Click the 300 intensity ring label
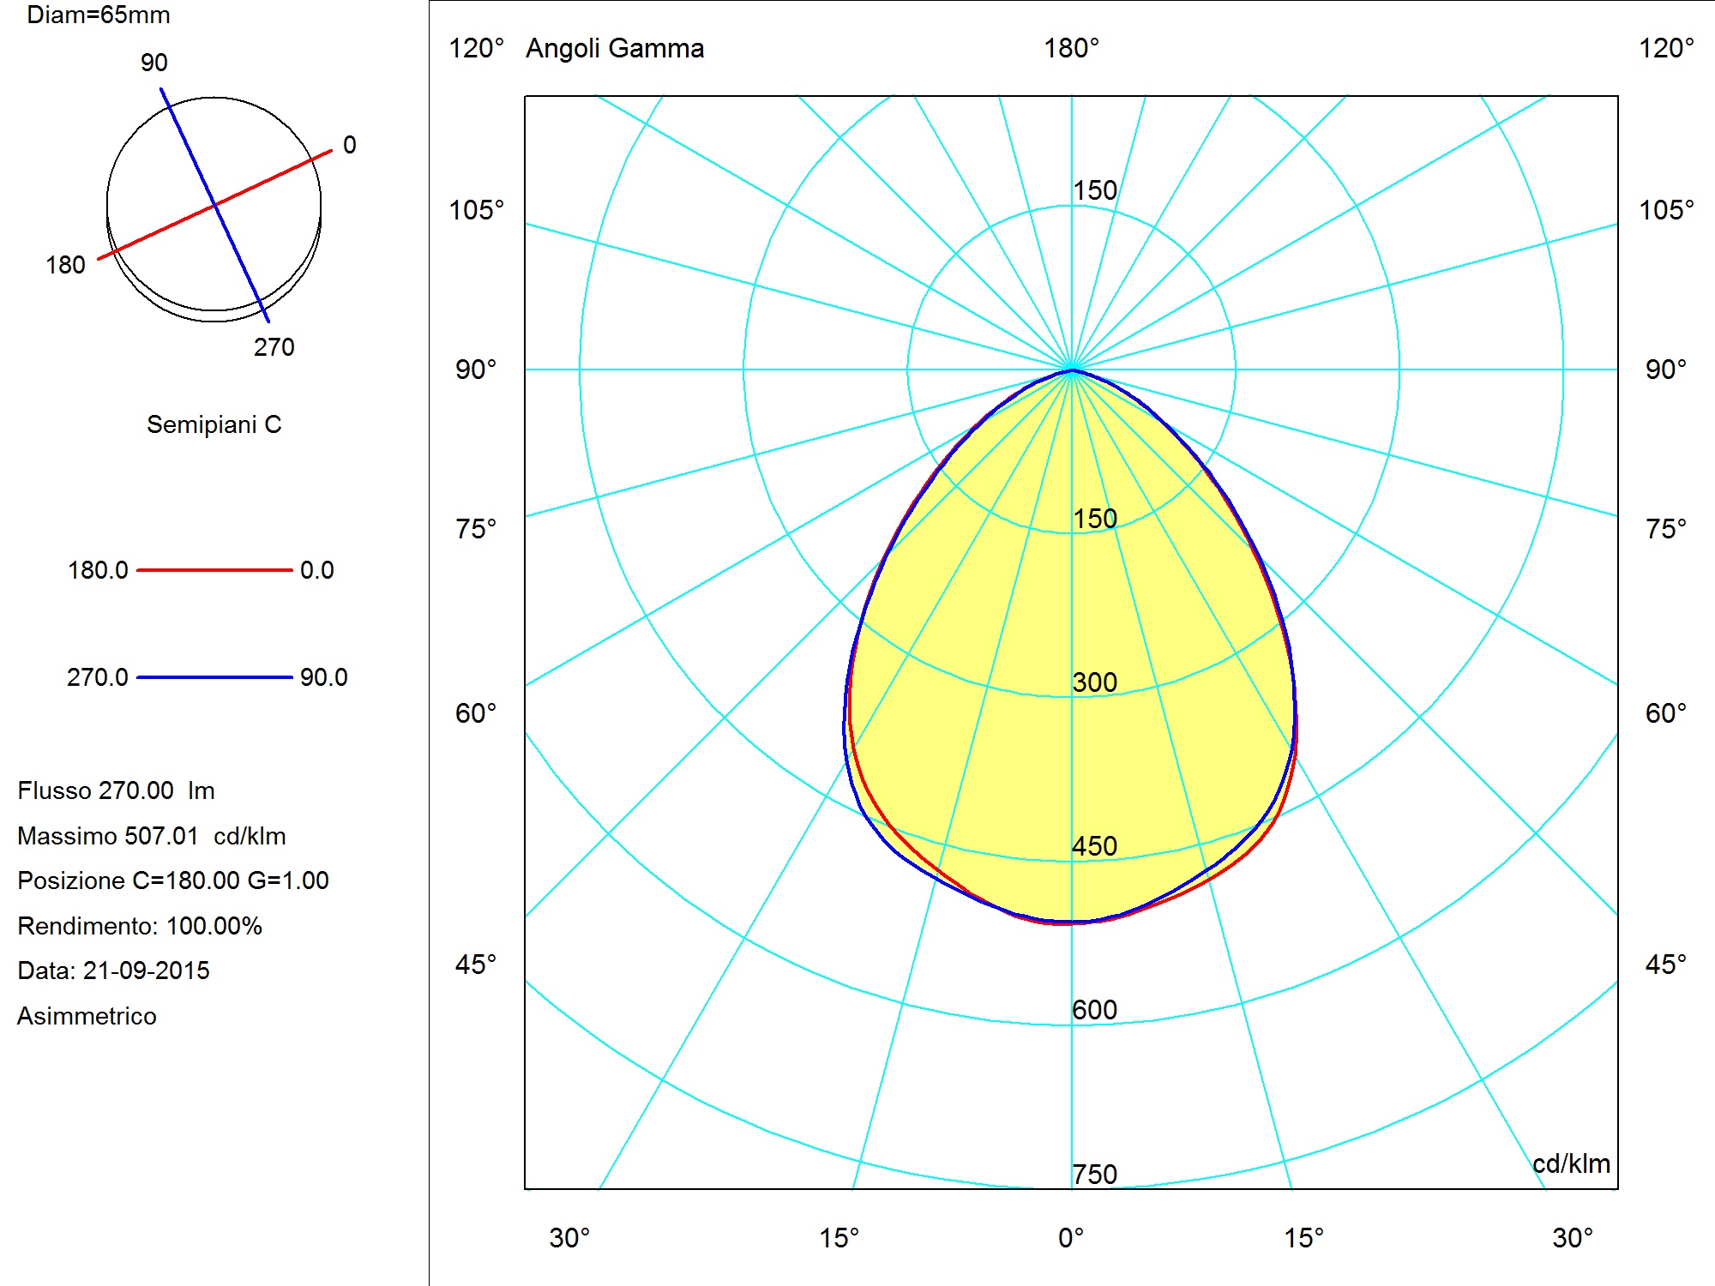The image size is (1715, 1286). [x=1095, y=682]
